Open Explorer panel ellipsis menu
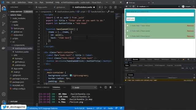 click(x=29, y=7)
